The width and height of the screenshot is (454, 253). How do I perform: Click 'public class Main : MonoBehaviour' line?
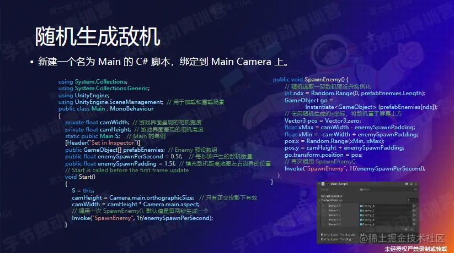pos(106,108)
